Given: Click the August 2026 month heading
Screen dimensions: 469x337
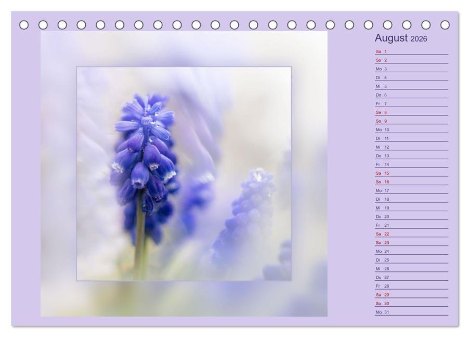Looking at the screenshot, I should [x=401, y=38].
